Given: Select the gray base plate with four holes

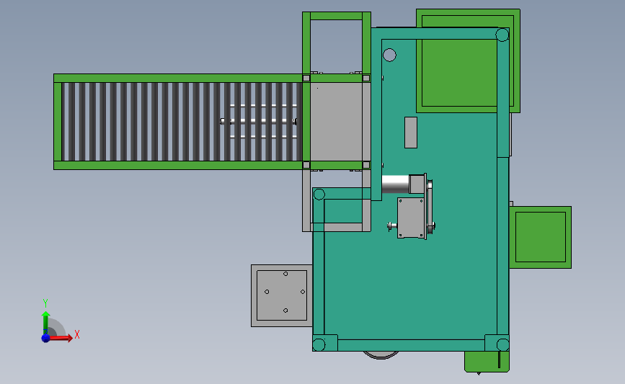Looking at the screenshot, I should tap(282, 295).
